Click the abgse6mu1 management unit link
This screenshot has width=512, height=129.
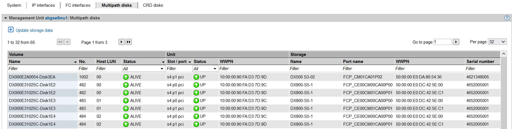pos(56,18)
